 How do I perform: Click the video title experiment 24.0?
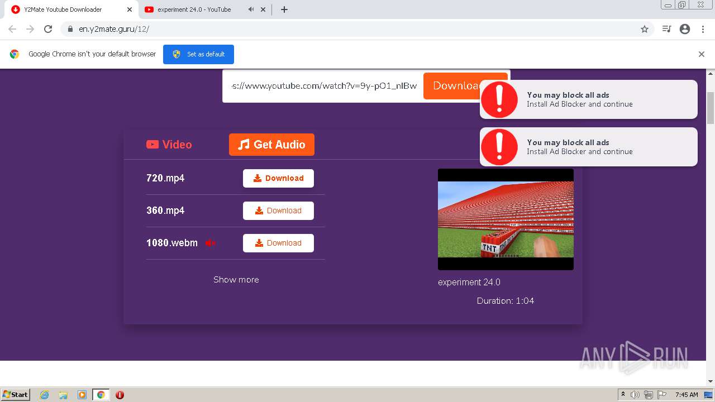pyautogui.click(x=469, y=282)
